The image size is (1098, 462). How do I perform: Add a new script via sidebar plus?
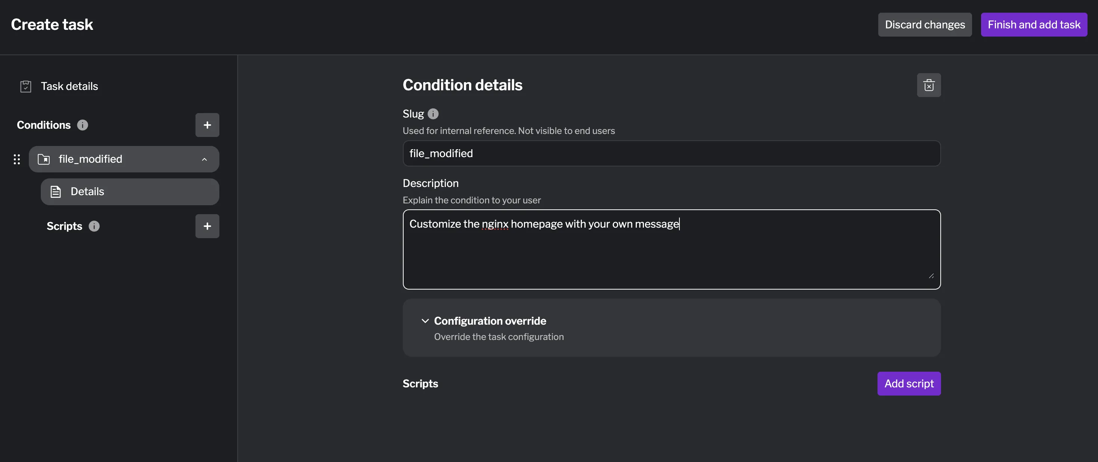click(x=207, y=226)
